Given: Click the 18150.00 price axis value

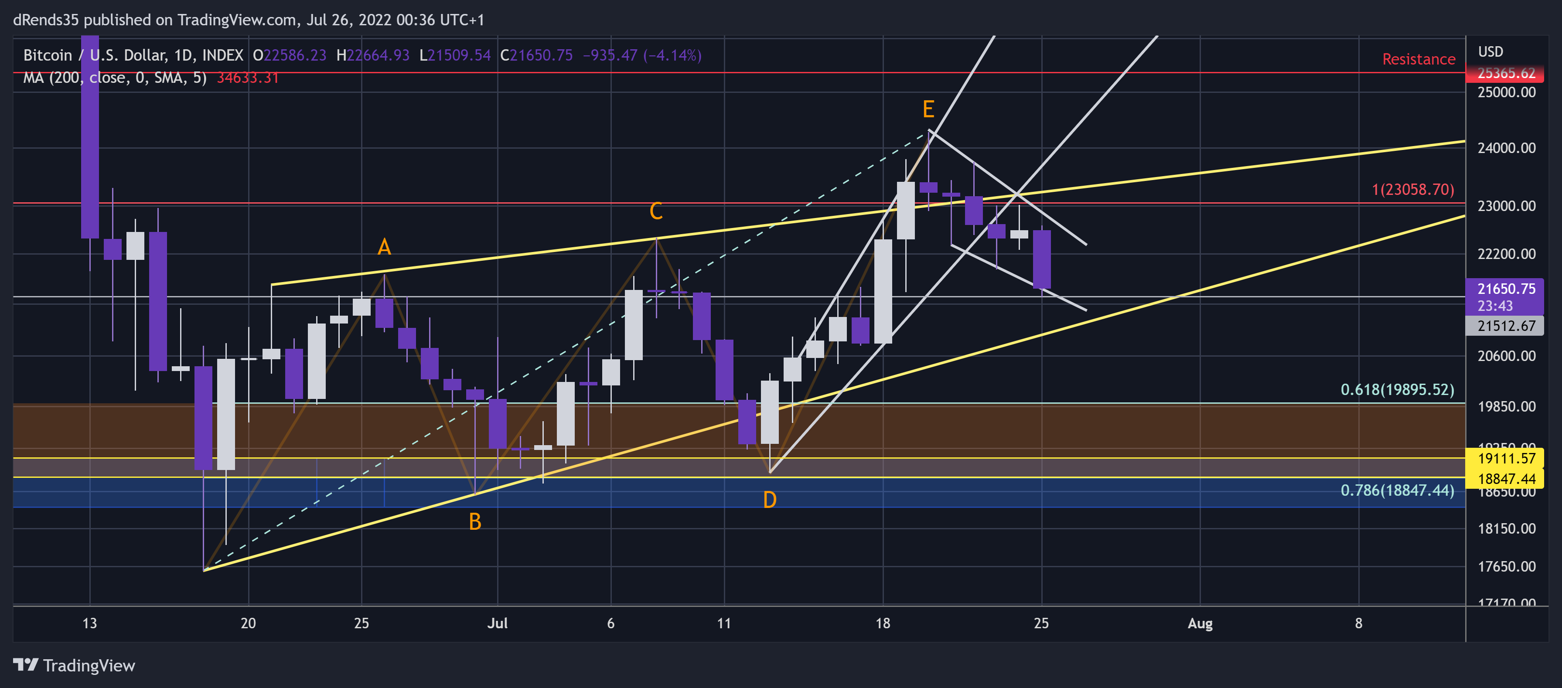Looking at the screenshot, I should (1506, 528).
